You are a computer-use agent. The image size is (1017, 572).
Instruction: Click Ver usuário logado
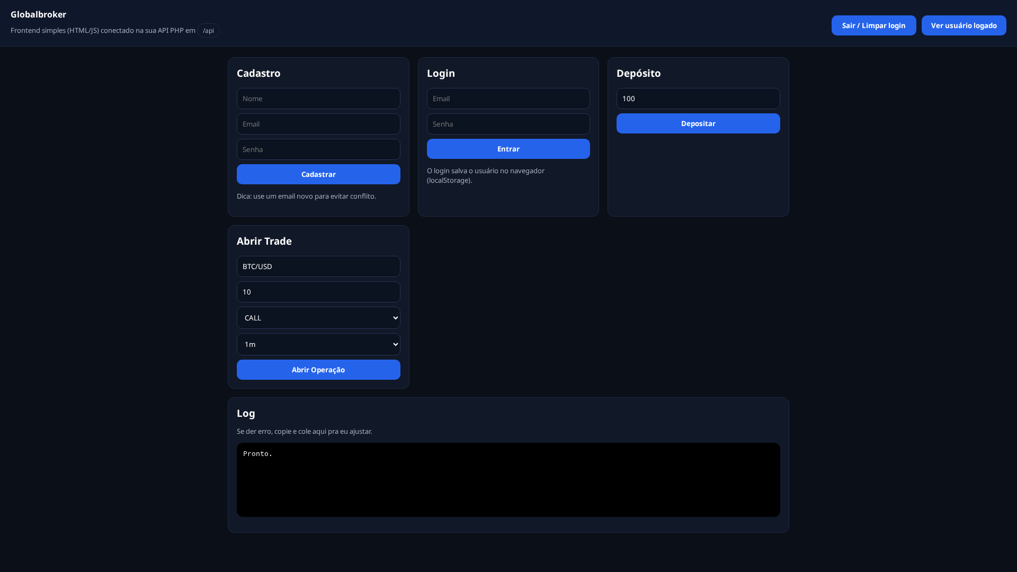pyautogui.click(x=963, y=25)
